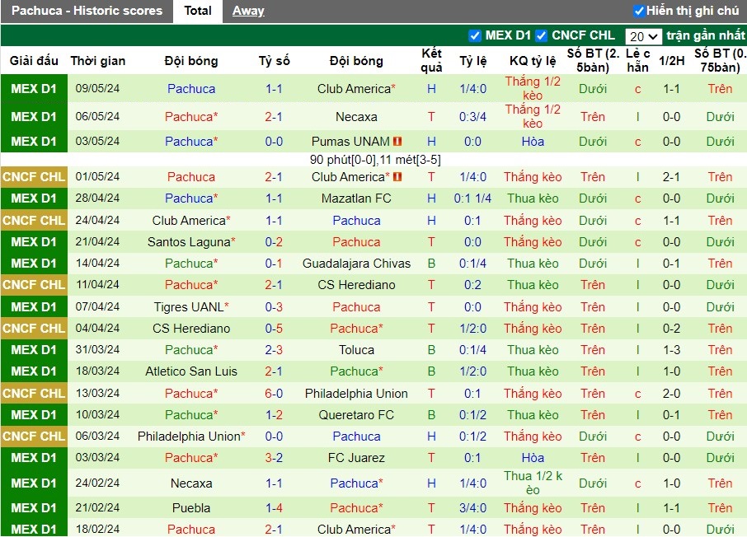The width and height of the screenshot is (747, 537).
Task: Click the KQ tỷ lệ column header
Action: pyautogui.click(x=533, y=60)
